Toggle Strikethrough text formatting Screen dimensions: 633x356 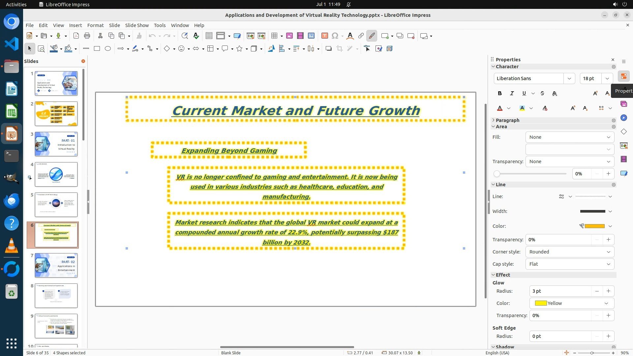click(x=542, y=93)
